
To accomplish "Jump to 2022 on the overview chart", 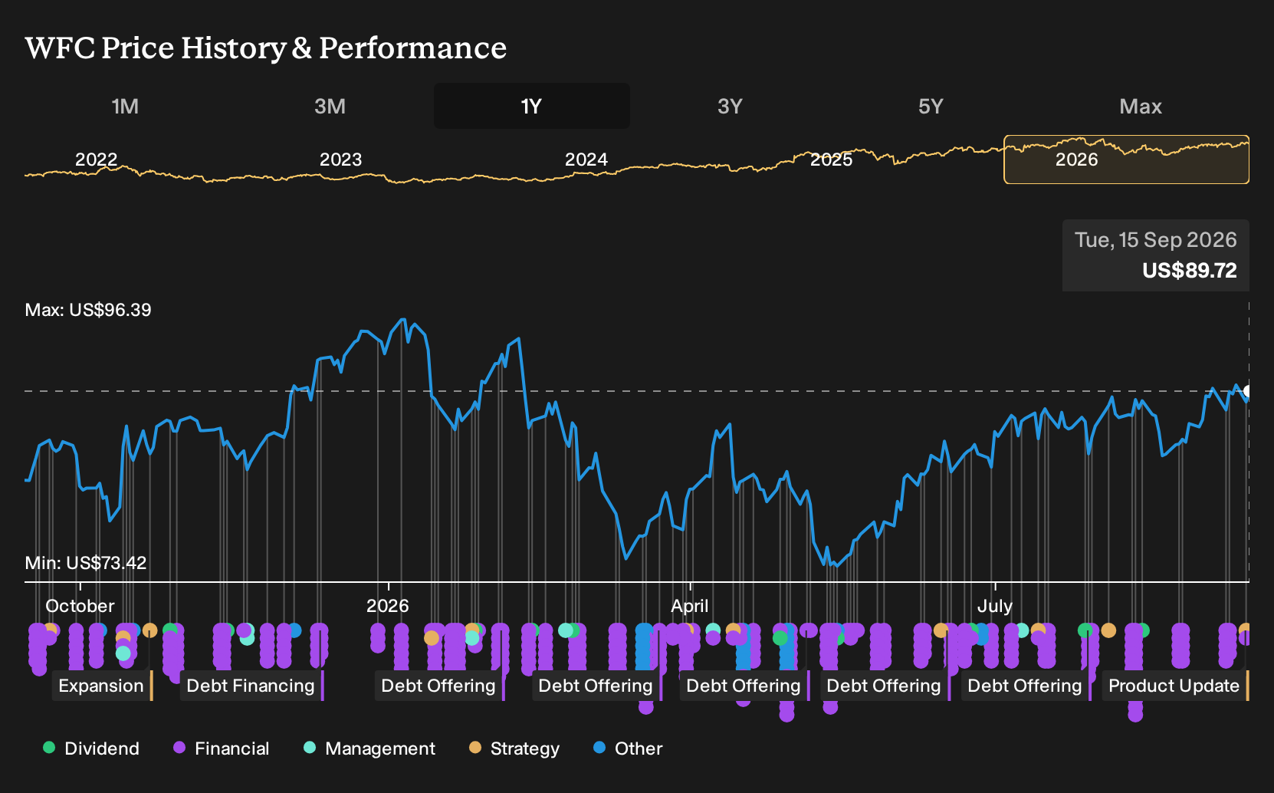I will 96,160.
